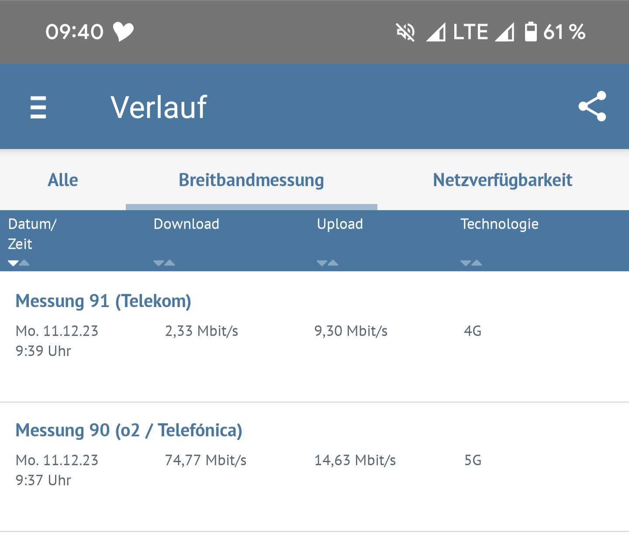Image resolution: width=629 pixels, height=535 pixels.
Task: Tap the Technologie column header label
Action: 499,224
